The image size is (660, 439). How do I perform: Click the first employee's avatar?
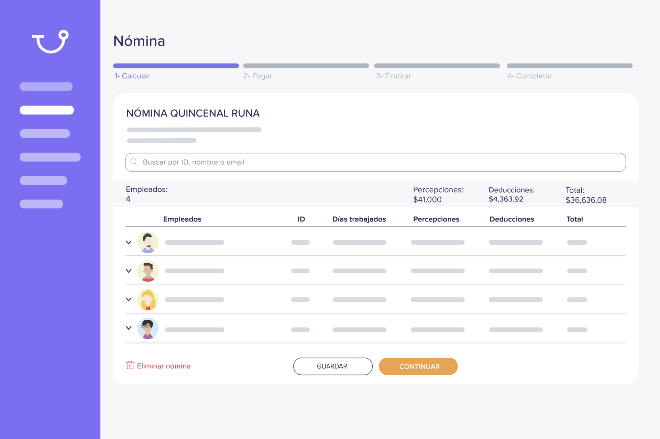tap(148, 242)
